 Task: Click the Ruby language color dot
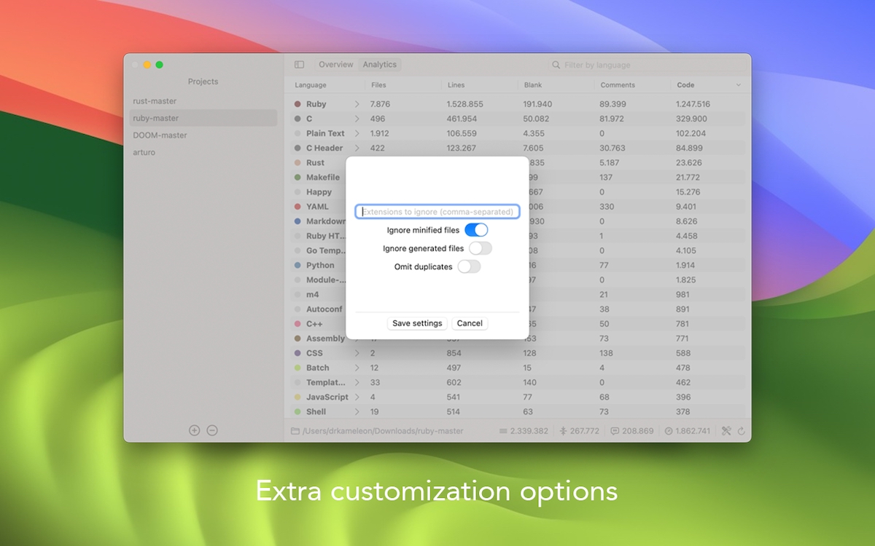[297, 104]
